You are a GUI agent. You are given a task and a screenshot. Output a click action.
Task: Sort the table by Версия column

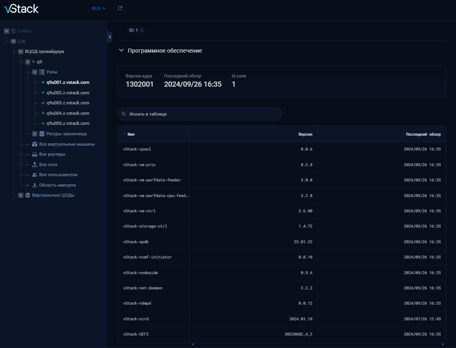(x=305, y=134)
